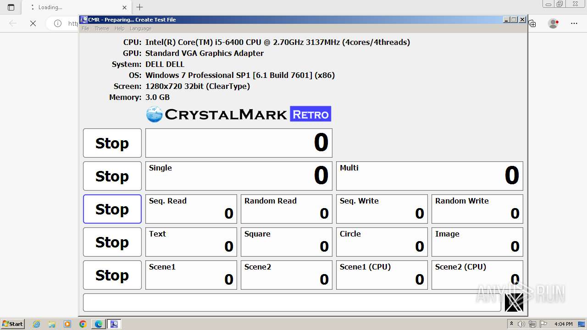Viewport: 587px width, 330px height.
Task: Open the Edge profile avatar
Action: pyautogui.click(x=553, y=23)
